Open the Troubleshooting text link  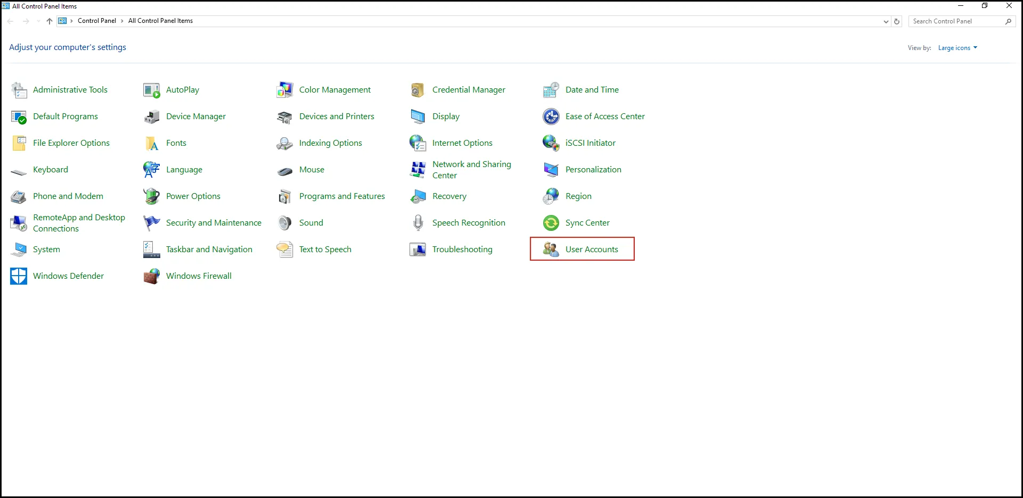[462, 250]
